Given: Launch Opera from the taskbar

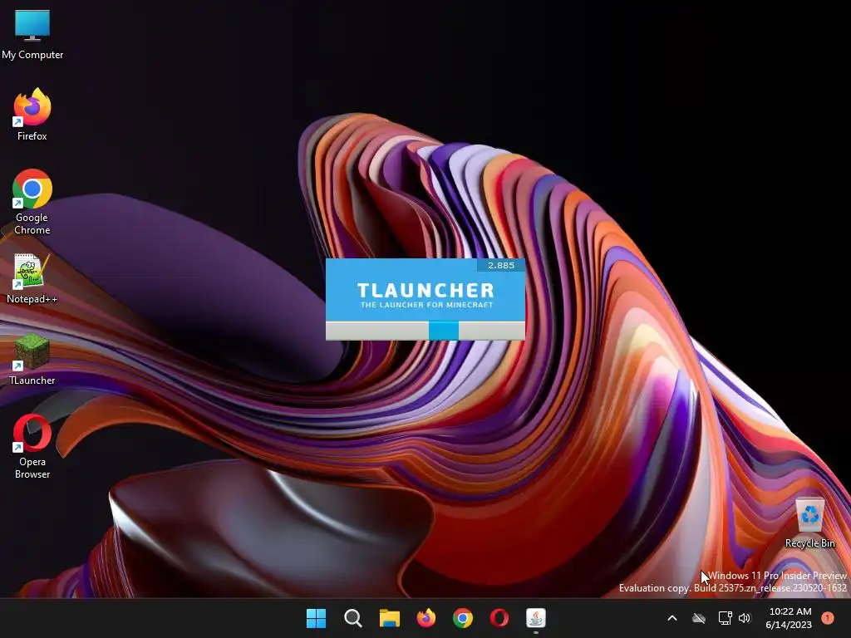Looking at the screenshot, I should pos(499,618).
